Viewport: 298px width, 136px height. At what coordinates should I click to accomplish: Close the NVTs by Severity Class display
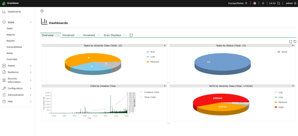pyautogui.click(x=293, y=86)
